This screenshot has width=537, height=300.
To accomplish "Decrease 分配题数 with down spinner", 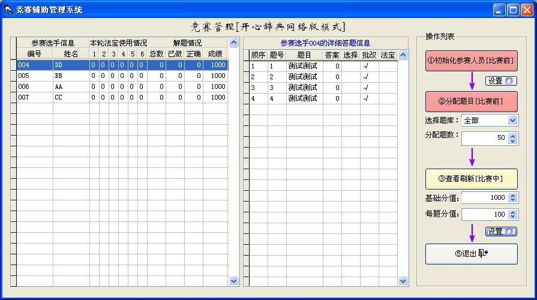I will click(512, 141).
